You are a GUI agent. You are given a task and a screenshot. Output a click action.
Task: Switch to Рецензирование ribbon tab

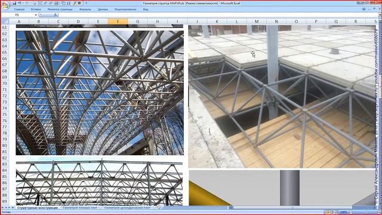[x=125, y=10]
